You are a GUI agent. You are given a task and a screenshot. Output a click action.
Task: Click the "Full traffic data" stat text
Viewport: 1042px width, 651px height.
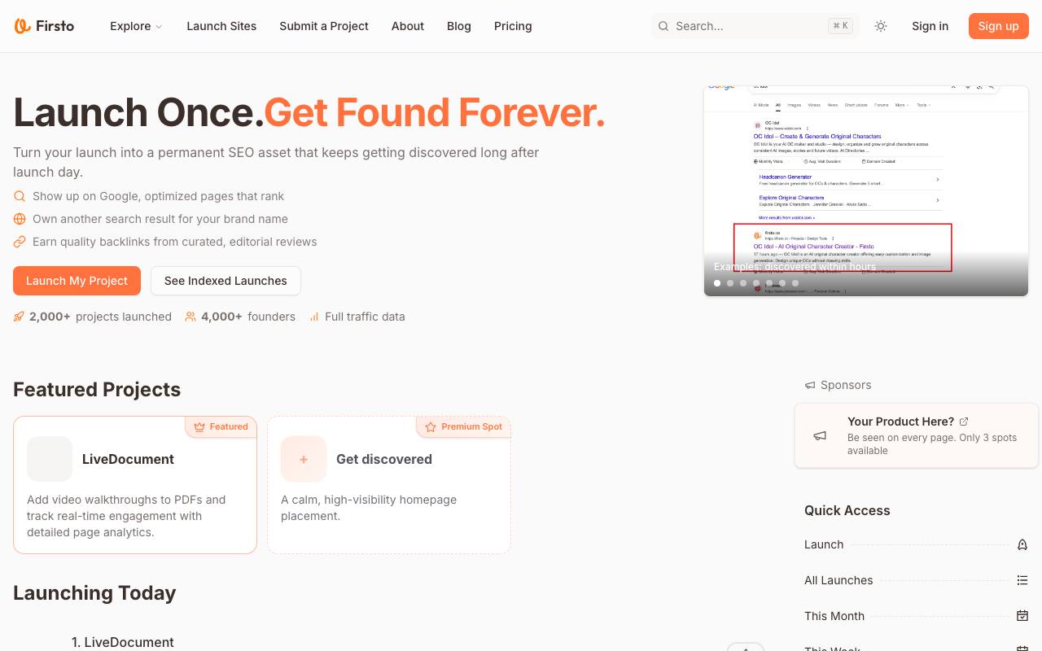coord(365,317)
